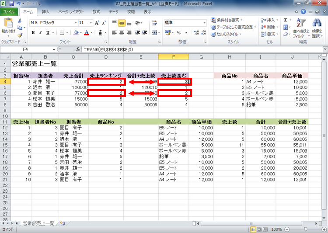Switch to the データ tab
This screenshot has width=328, height=233.
coord(114,12)
